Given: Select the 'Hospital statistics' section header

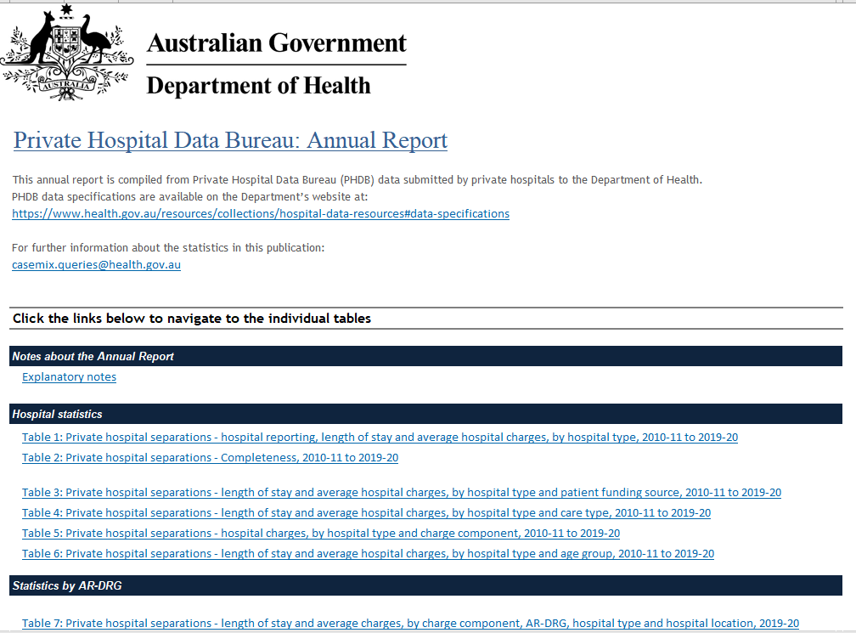Looking at the screenshot, I should pos(425,414).
